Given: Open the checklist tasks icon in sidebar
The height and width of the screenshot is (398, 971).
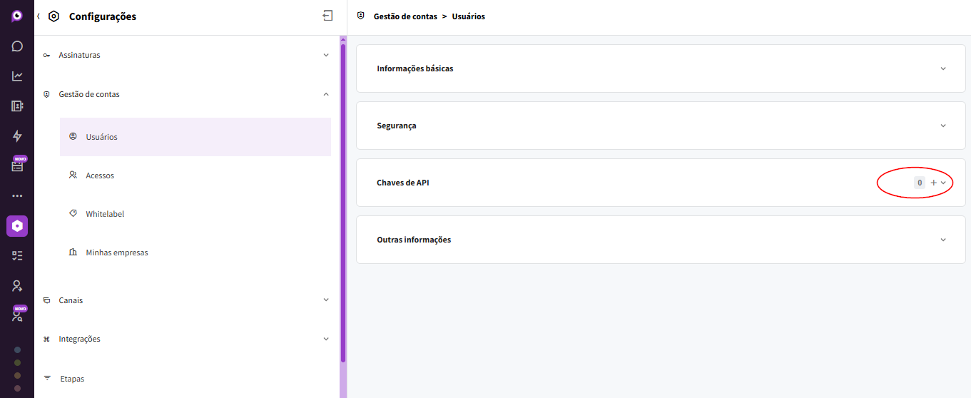Looking at the screenshot, I should click(17, 255).
